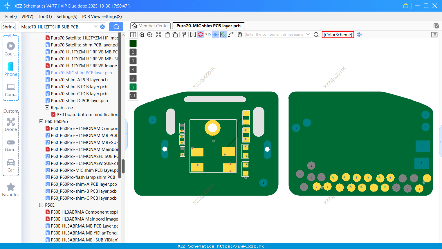Toggle the red highlight lamp icon

pos(201,35)
